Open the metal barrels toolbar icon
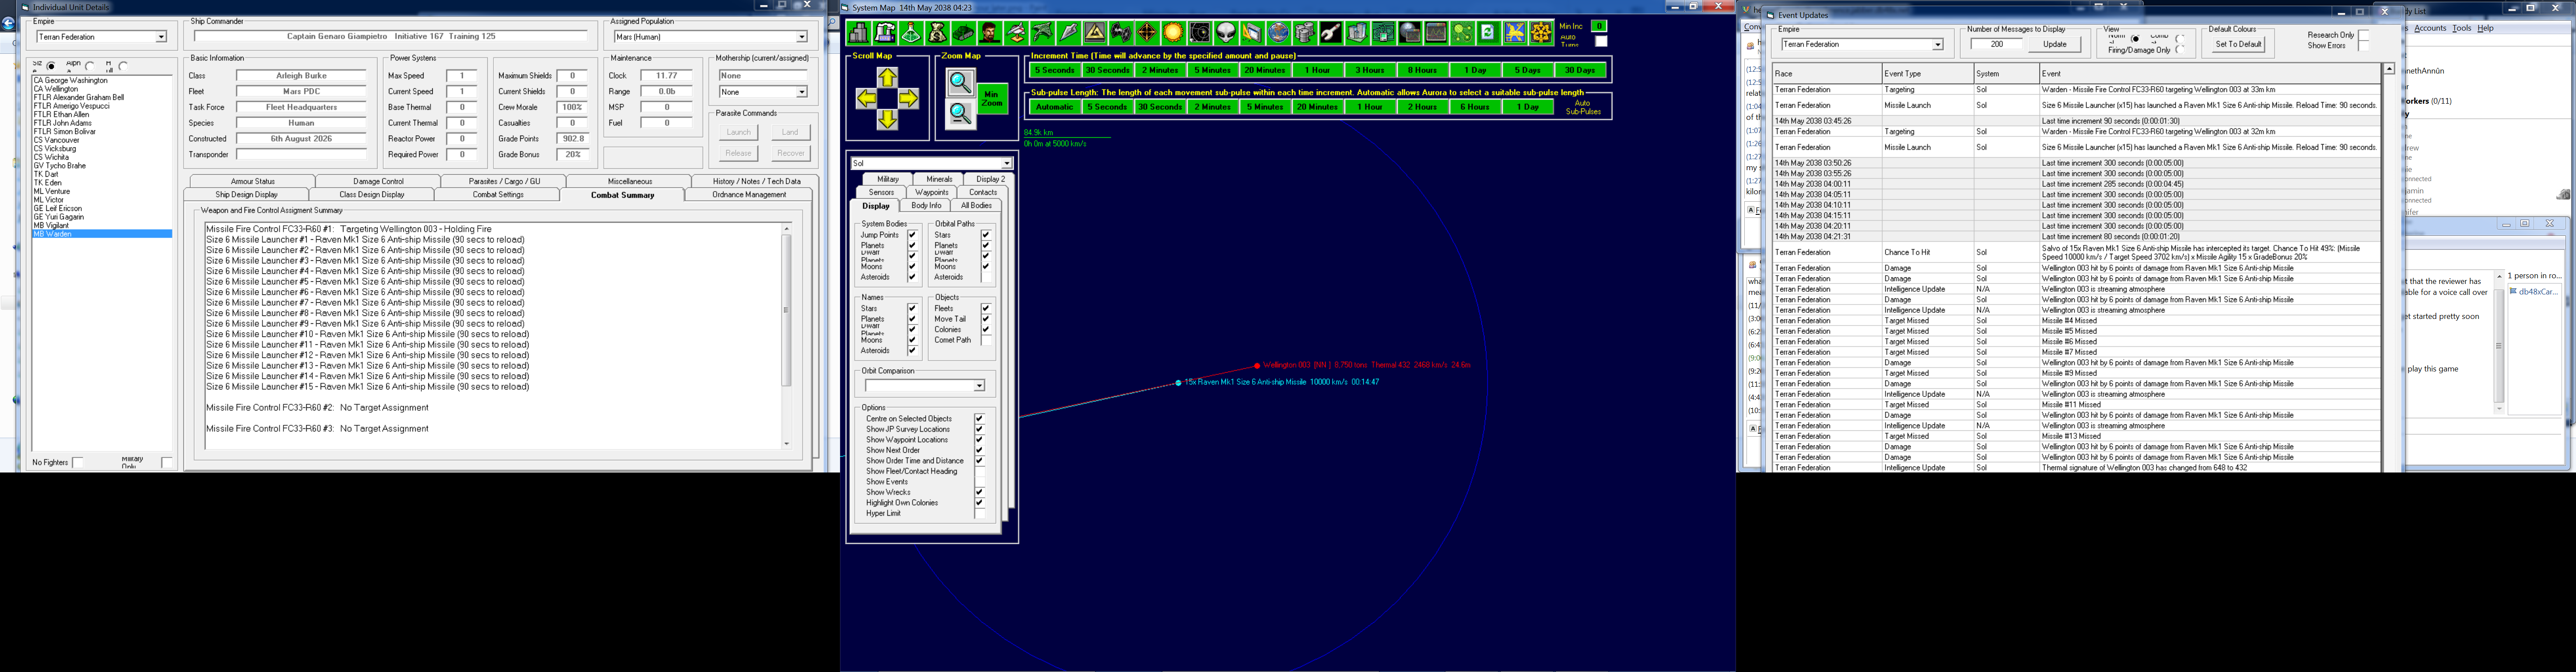 (1304, 33)
